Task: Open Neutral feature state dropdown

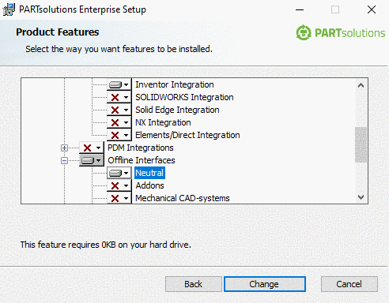Action: pos(119,173)
